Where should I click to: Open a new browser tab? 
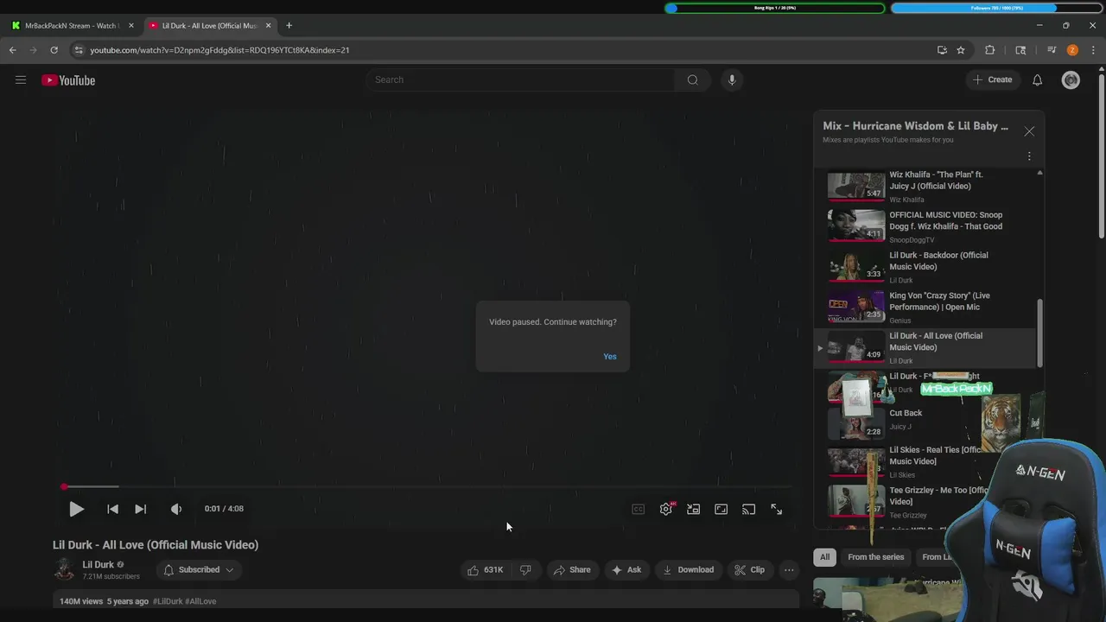point(289,26)
